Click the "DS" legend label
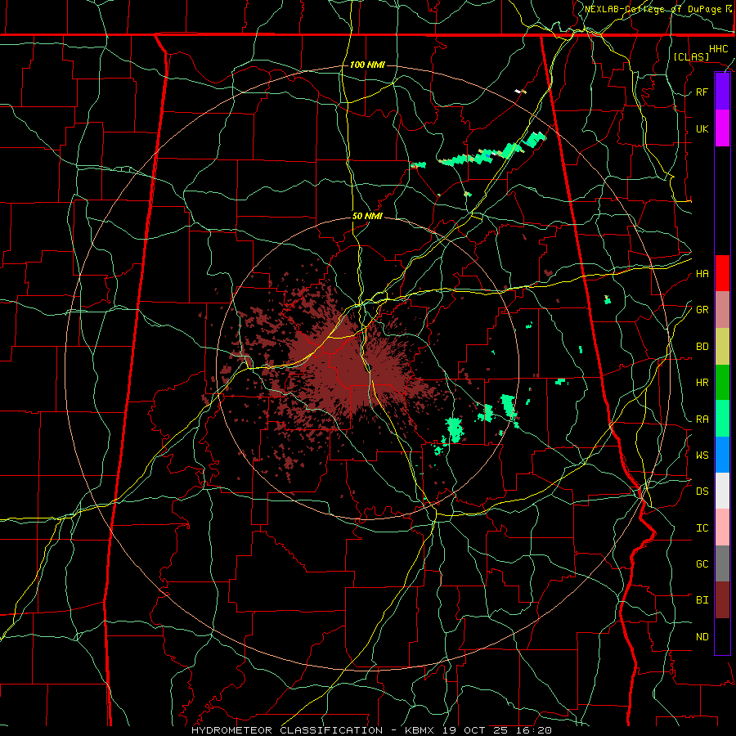The image size is (736, 736). pos(702,491)
